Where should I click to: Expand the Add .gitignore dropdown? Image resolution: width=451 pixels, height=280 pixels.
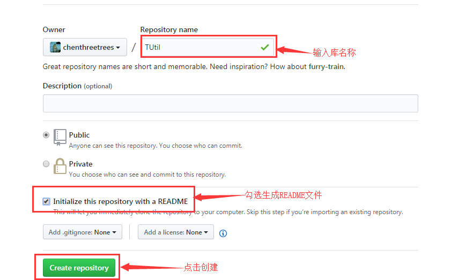(x=83, y=232)
